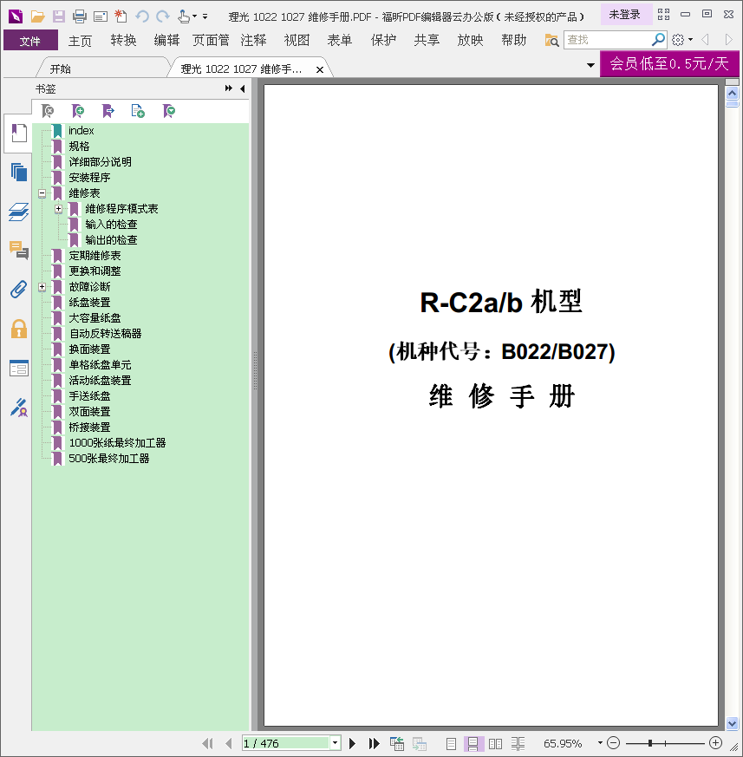Open file using the folder icon

[37, 16]
